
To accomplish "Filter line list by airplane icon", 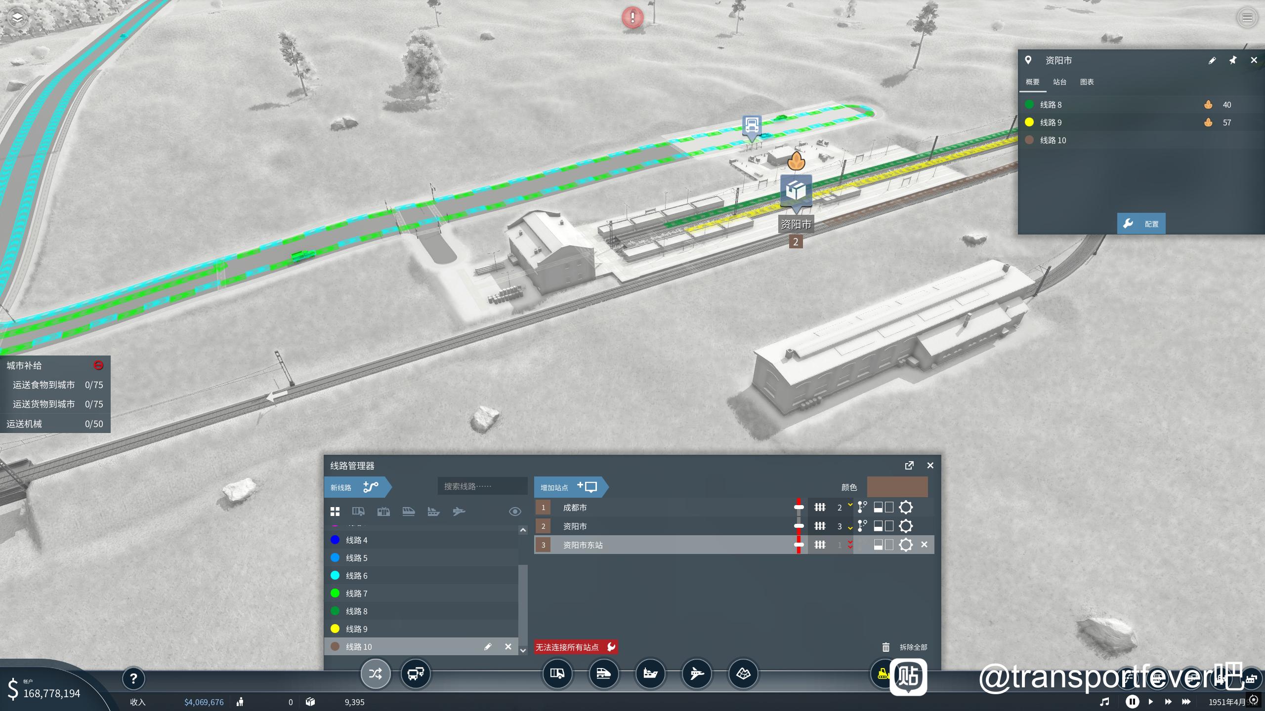I will click(459, 512).
